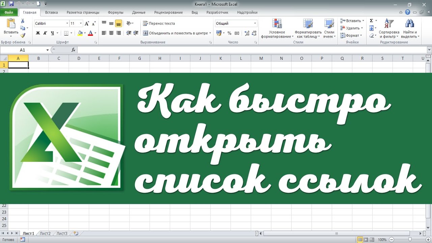Click decrease decimal places icon
Screen dimensions: 432x243
pyautogui.click(x=254, y=33)
